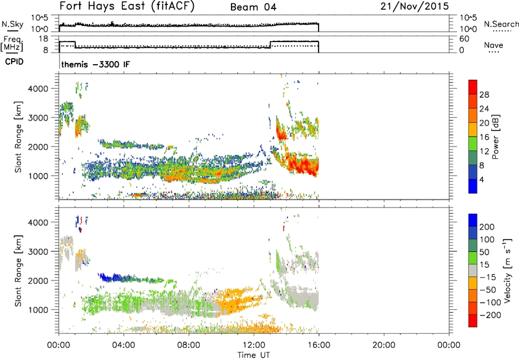Click the red top of power colorbar
This screenshot has height=359, width=519.
473,87
